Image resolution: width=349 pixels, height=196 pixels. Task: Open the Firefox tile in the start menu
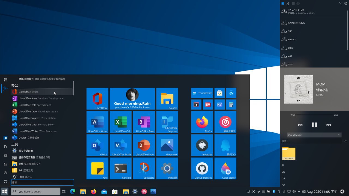(202, 122)
